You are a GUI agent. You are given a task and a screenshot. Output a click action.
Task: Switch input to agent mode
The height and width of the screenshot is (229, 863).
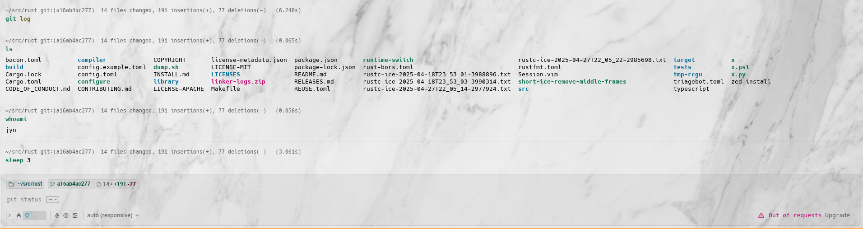pos(19,215)
